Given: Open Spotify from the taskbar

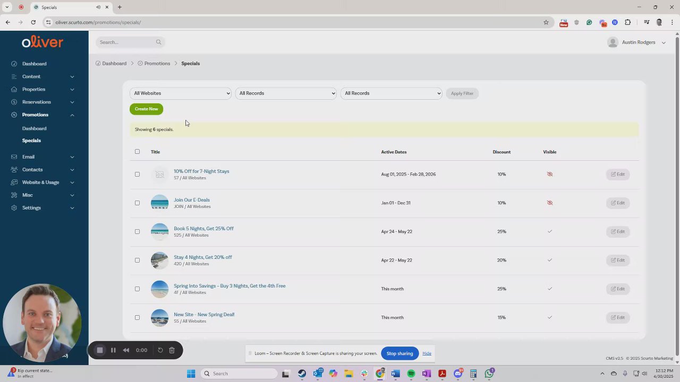Looking at the screenshot, I should click(411, 374).
